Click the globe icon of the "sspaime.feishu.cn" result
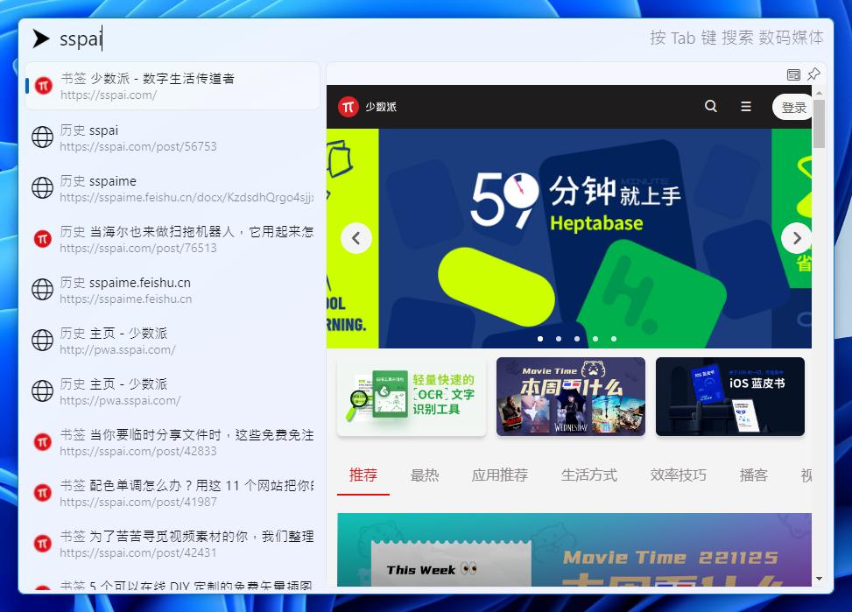 click(42, 290)
